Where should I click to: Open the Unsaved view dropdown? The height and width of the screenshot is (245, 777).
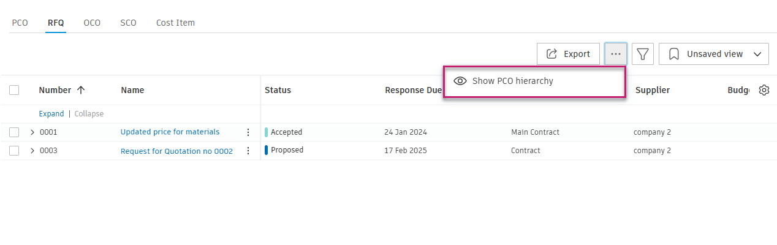tap(714, 54)
